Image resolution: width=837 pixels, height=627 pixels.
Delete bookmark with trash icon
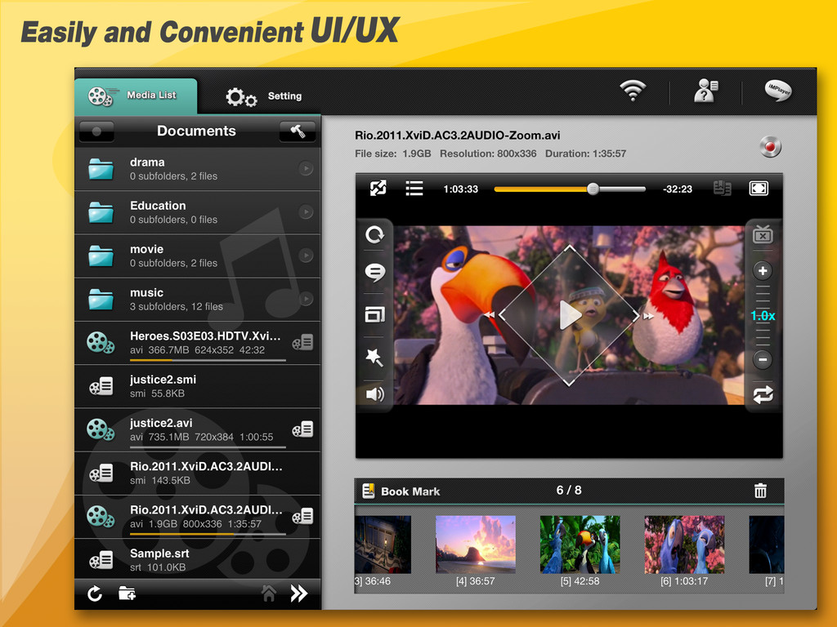[x=761, y=491]
